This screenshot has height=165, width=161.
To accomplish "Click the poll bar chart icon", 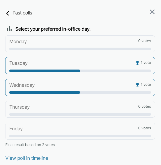I will [9, 29].
